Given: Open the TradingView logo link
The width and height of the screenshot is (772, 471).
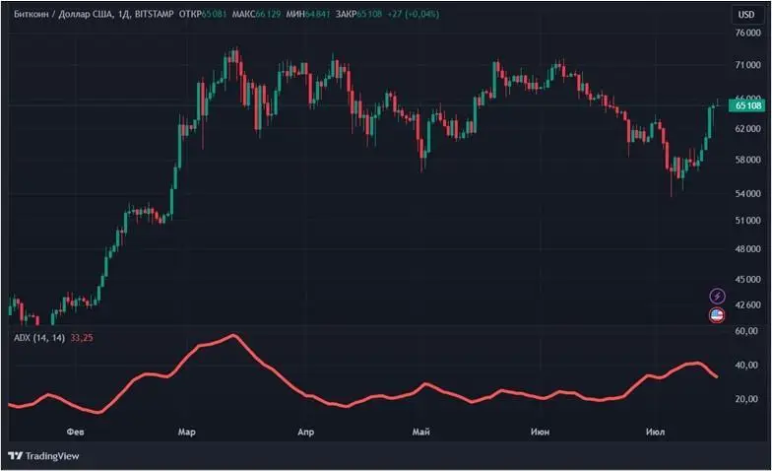Looking at the screenshot, I should tap(43, 456).
